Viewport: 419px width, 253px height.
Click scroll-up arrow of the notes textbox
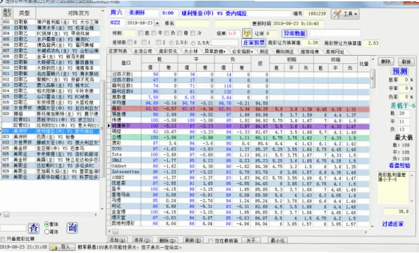click(412, 175)
